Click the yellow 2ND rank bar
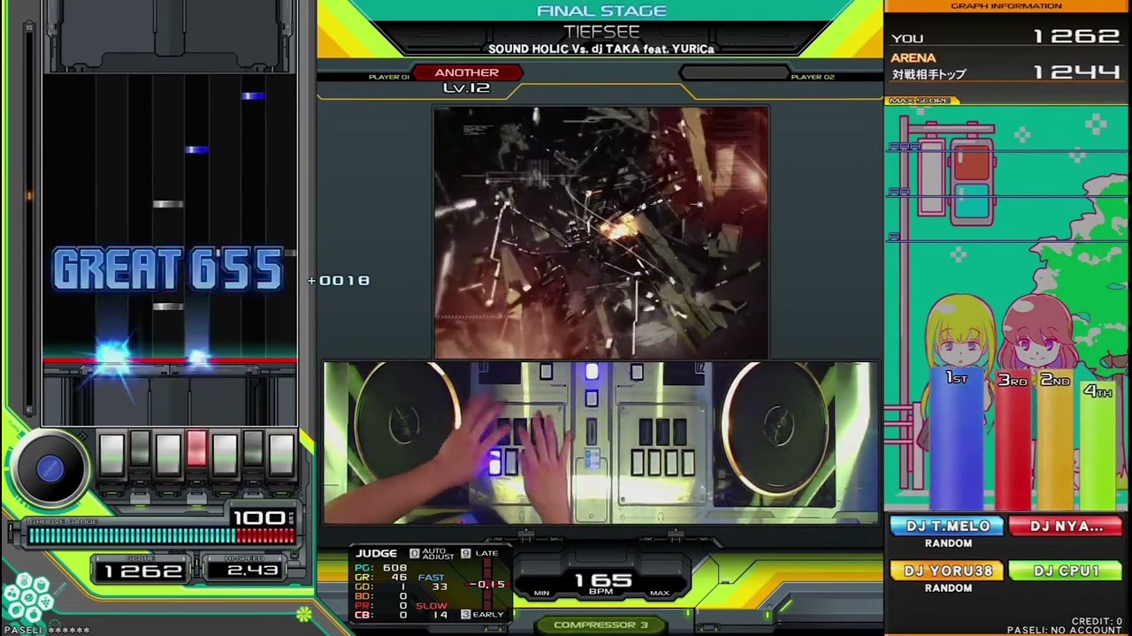This screenshot has height=636, width=1132. coord(1054,438)
